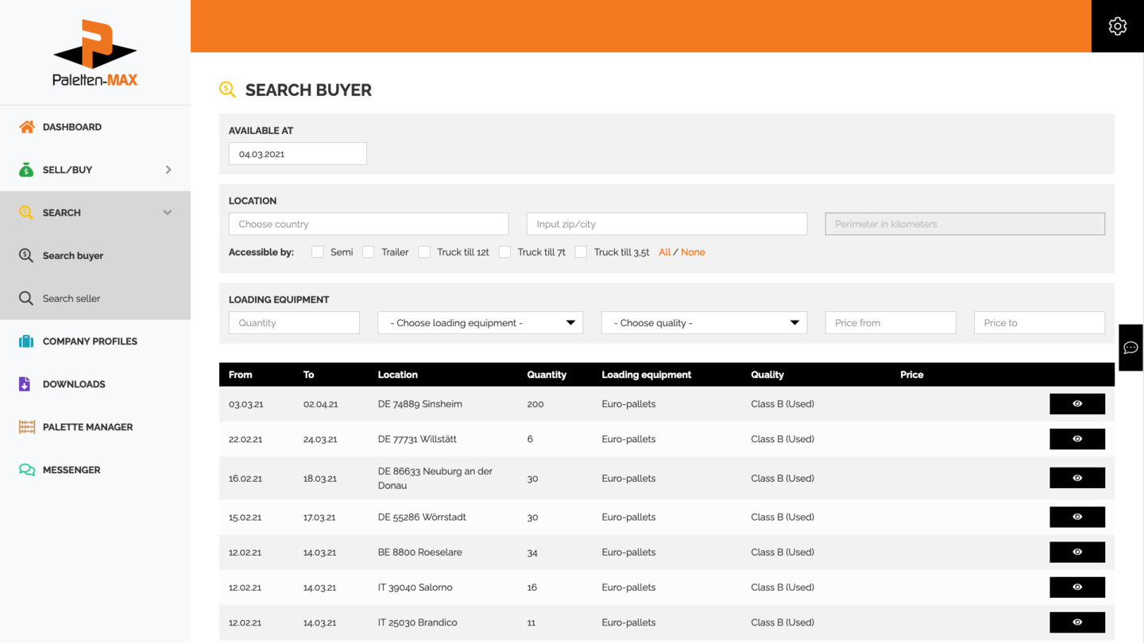Open the Choose quality dropdown
Image resolution: width=1144 pixels, height=643 pixels.
click(x=704, y=323)
